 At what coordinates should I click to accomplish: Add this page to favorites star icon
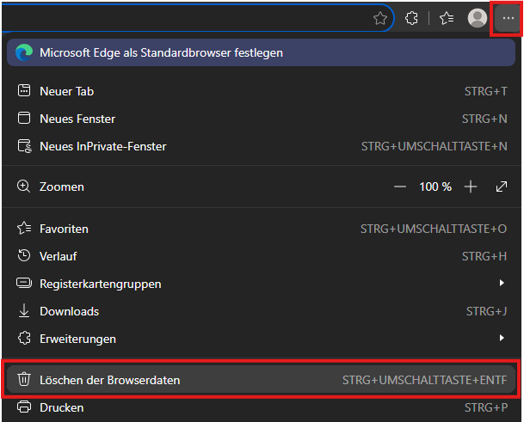coord(380,18)
